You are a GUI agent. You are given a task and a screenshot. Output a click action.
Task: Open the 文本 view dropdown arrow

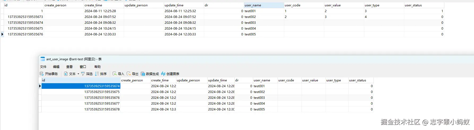coord(78,74)
